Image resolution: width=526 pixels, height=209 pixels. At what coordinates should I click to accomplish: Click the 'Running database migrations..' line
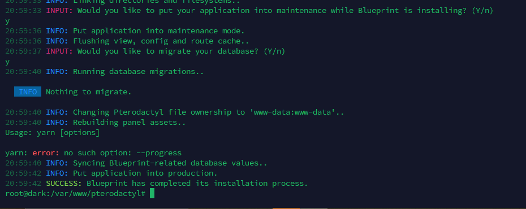pos(139,72)
